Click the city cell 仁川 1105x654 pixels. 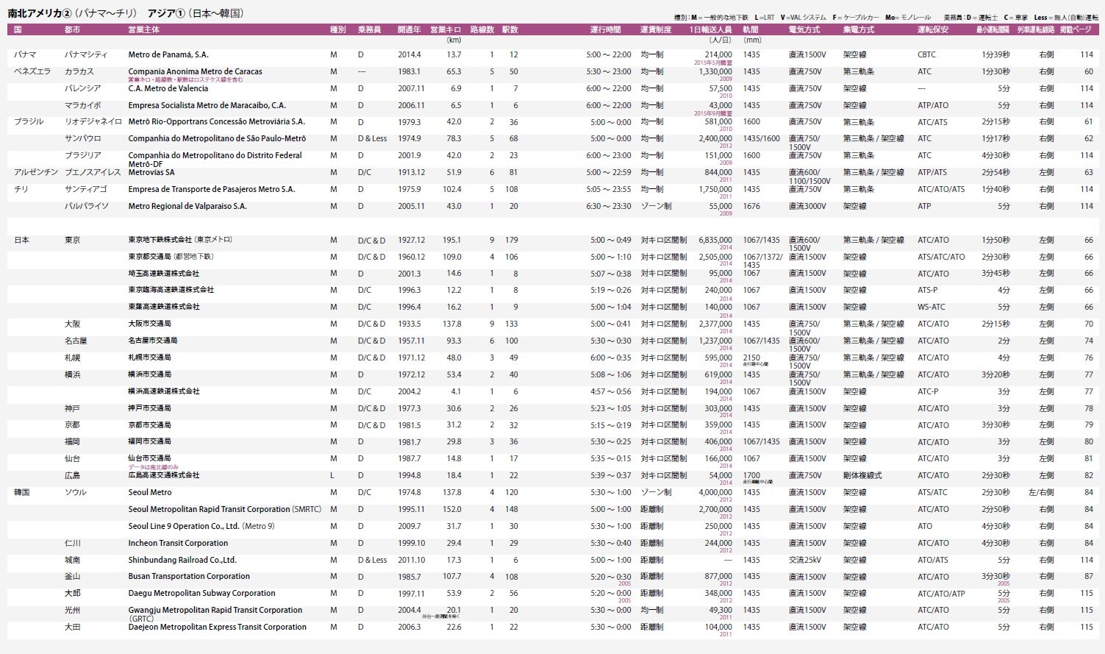click(x=73, y=544)
